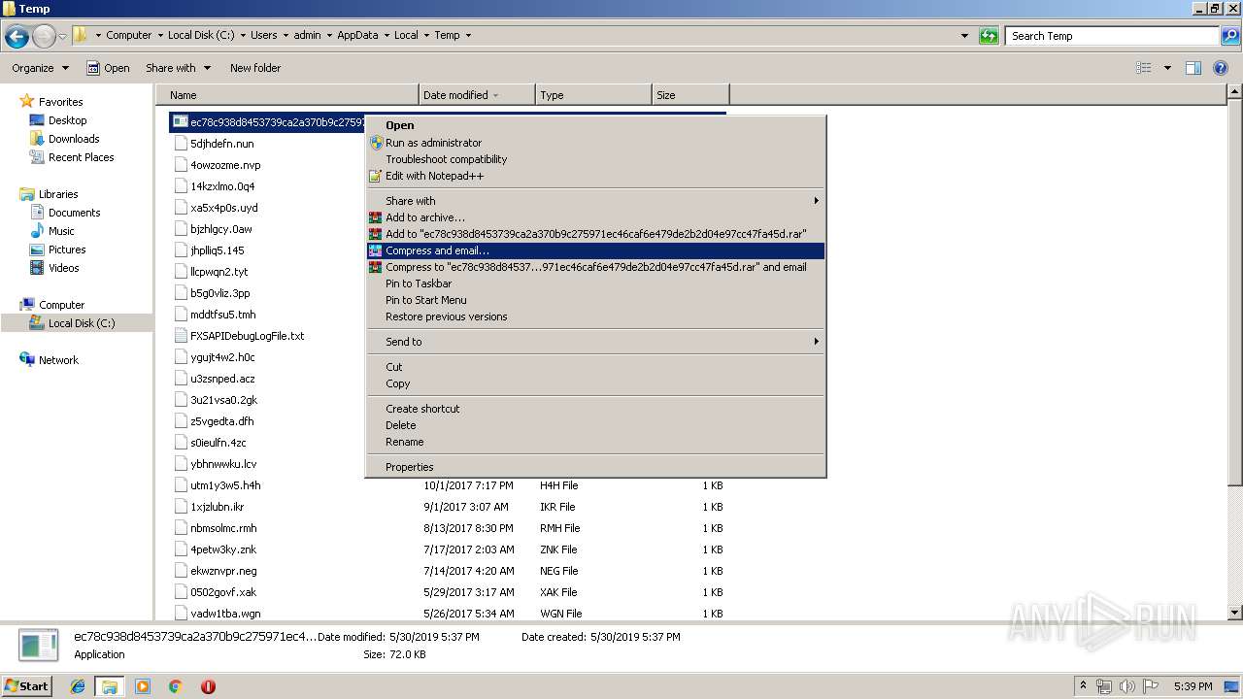Expand the Temp breadcrumb arrow
Screen dimensions: 1243x699
click(x=468, y=36)
